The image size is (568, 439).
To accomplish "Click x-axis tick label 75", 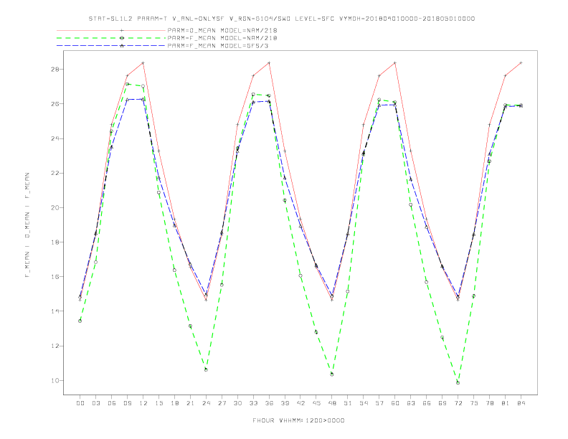I will [x=474, y=403].
